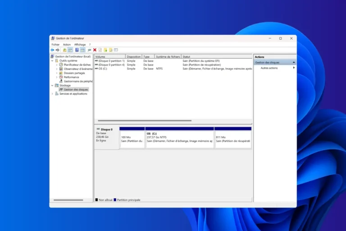Toggle the action pane toolbar icon
Image resolution: width=346 pixels, height=231 pixels.
pos(82,50)
